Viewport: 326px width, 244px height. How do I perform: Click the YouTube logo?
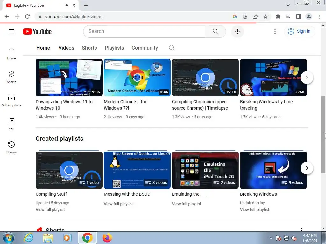point(37,31)
